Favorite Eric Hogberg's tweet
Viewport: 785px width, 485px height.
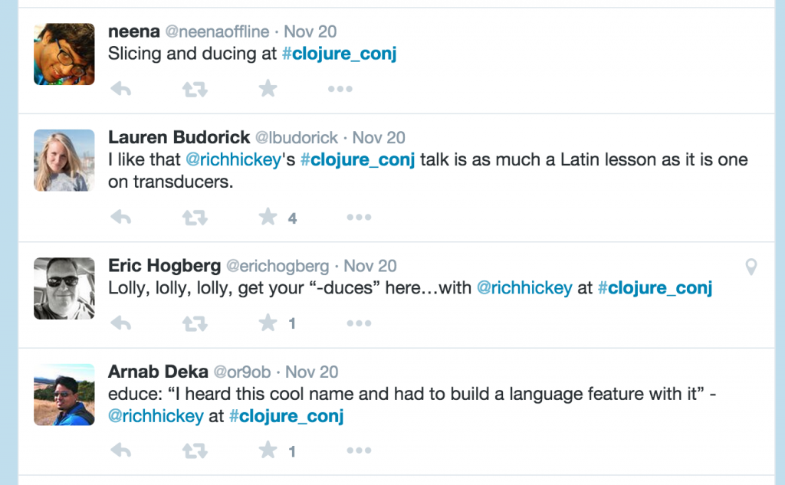coord(268,323)
